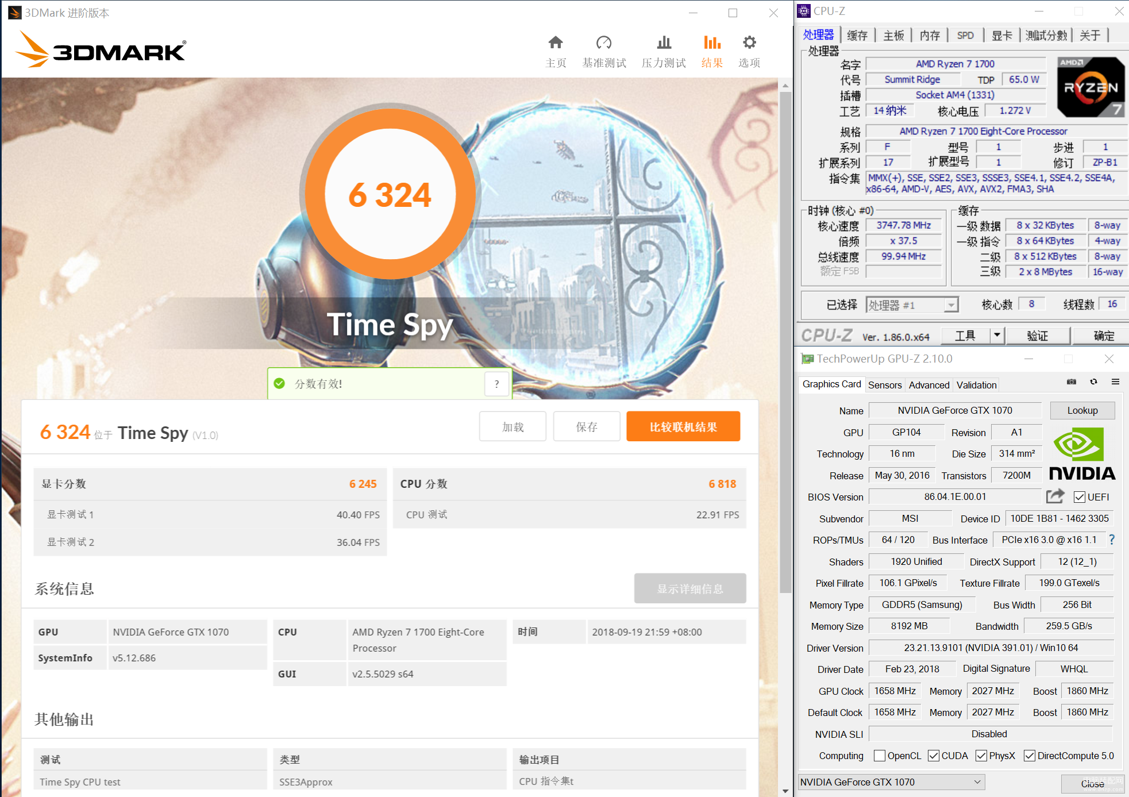Toggle DirectCompute 5.0 checkbox in GPU-Z
1129x797 pixels.
(1030, 756)
